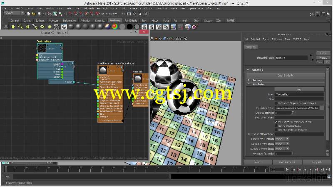The height and width of the screenshot is (187, 333).
Task: Click go to start of playback range
Action: 288,170
